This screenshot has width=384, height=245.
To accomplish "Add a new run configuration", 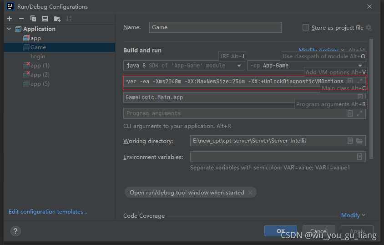I will click(9, 19).
